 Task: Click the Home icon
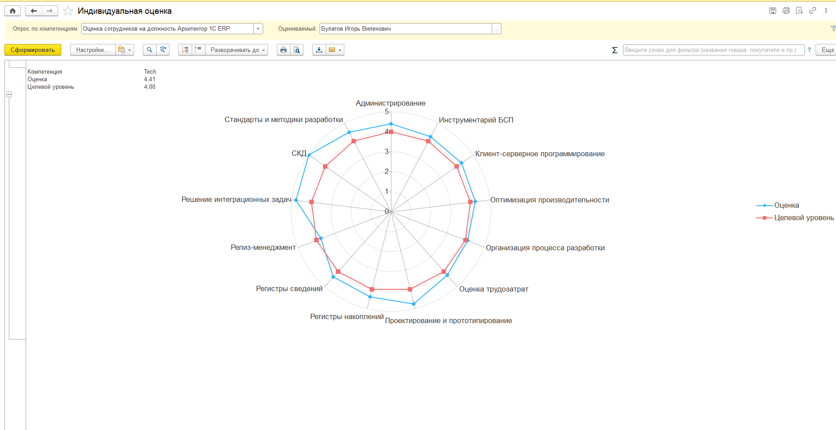click(12, 11)
